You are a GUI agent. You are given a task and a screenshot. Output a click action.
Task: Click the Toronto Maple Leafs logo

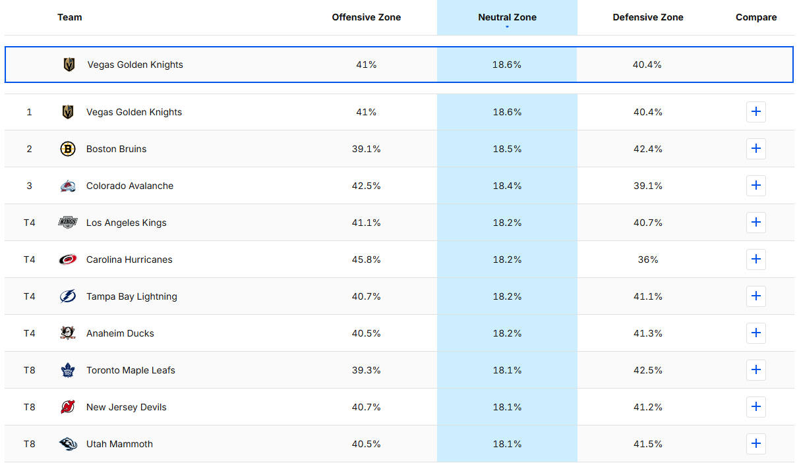click(x=68, y=370)
